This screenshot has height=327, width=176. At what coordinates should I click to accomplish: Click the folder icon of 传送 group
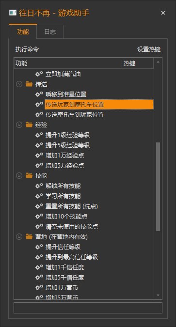pyautogui.click(x=29, y=84)
